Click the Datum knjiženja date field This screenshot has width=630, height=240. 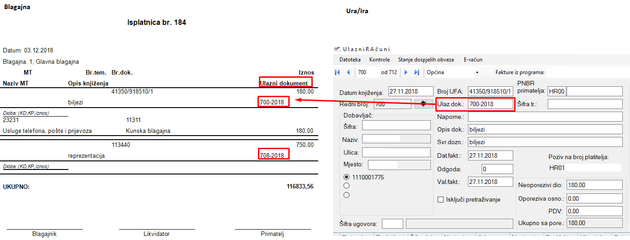click(410, 91)
